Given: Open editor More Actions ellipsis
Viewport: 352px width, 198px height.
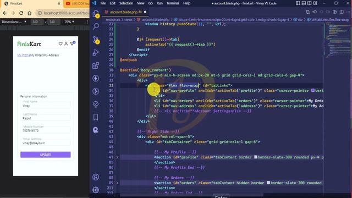Looking at the screenshot, I should (348, 12).
